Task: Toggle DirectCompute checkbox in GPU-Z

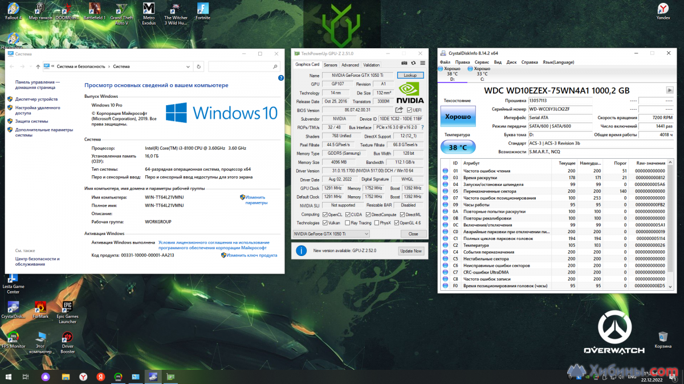Action: (x=368, y=214)
